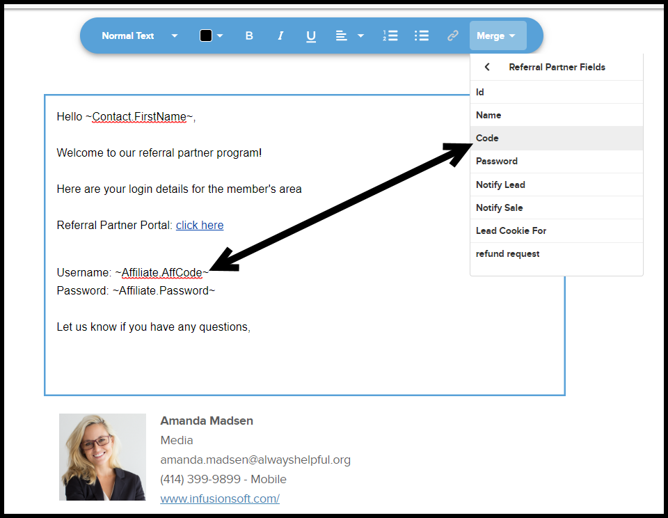This screenshot has height=518, width=668.
Task: Select the Name merge field
Action: tap(557, 115)
